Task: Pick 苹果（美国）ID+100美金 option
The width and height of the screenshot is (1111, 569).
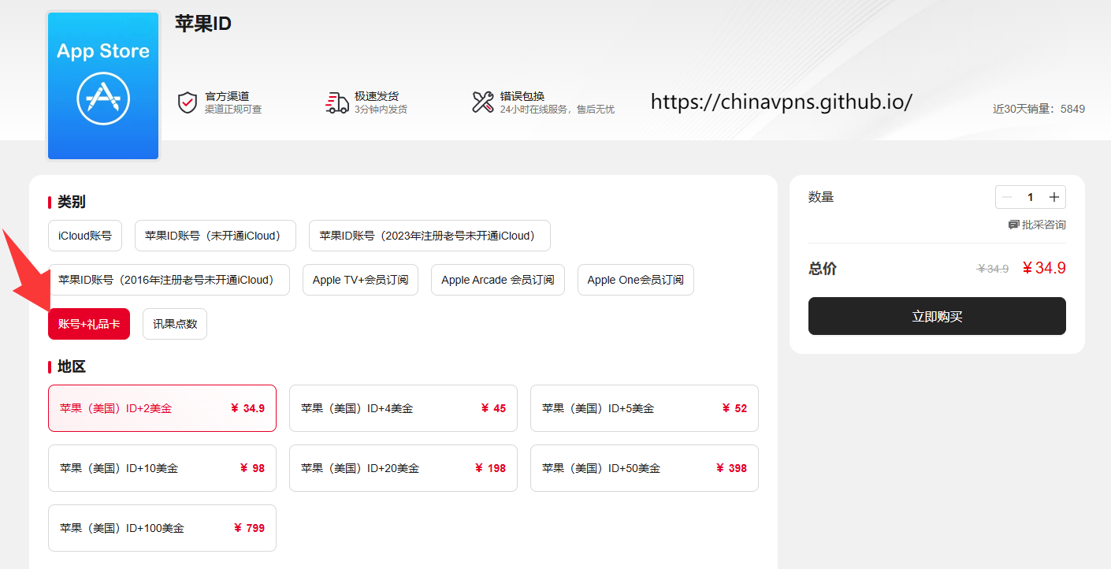Action: [162, 528]
